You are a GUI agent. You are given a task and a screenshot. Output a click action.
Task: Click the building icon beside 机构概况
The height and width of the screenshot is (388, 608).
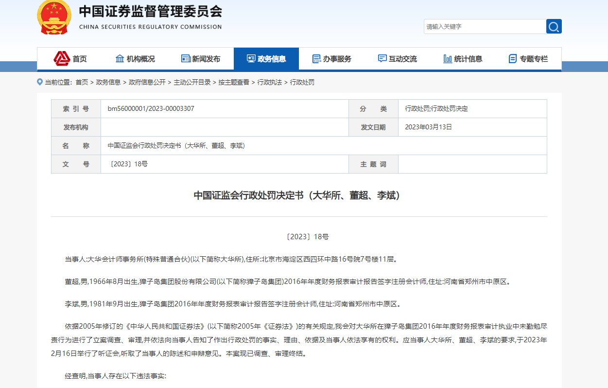(x=120, y=59)
